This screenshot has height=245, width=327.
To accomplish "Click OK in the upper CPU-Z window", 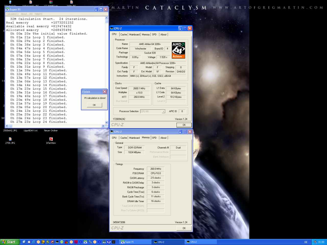I will click(184, 125).
